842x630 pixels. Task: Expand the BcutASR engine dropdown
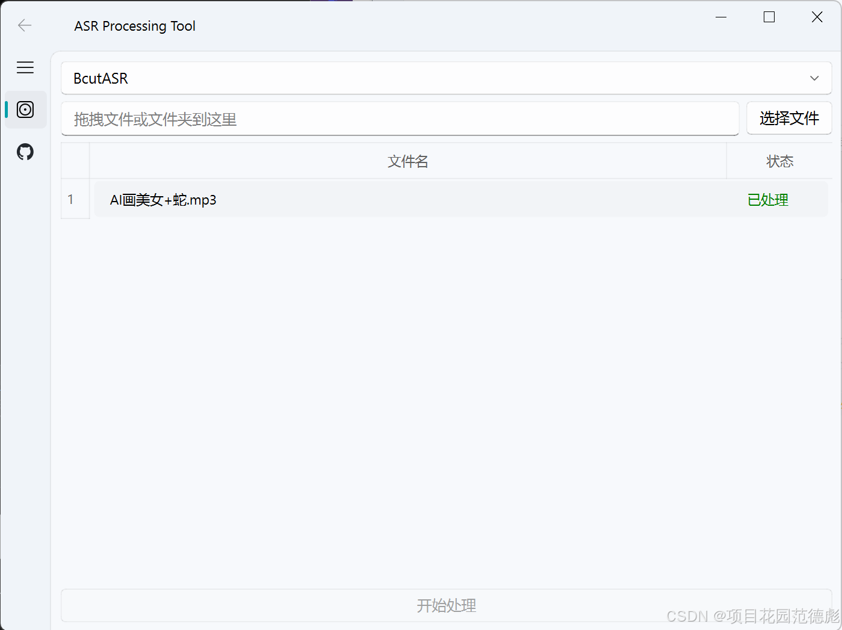click(446, 78)
